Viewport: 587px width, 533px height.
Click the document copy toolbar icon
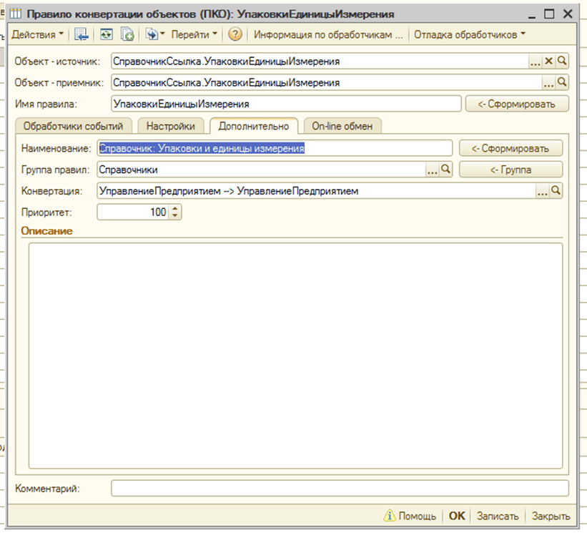tap(127, 34)
